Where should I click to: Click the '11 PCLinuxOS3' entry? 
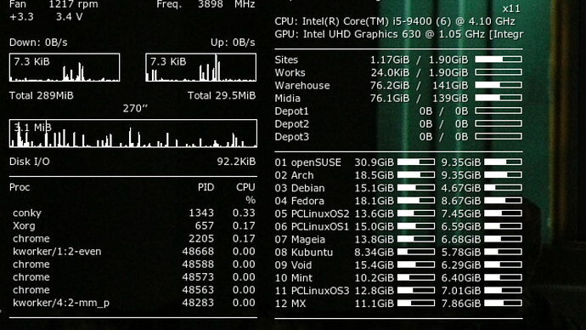312,291
